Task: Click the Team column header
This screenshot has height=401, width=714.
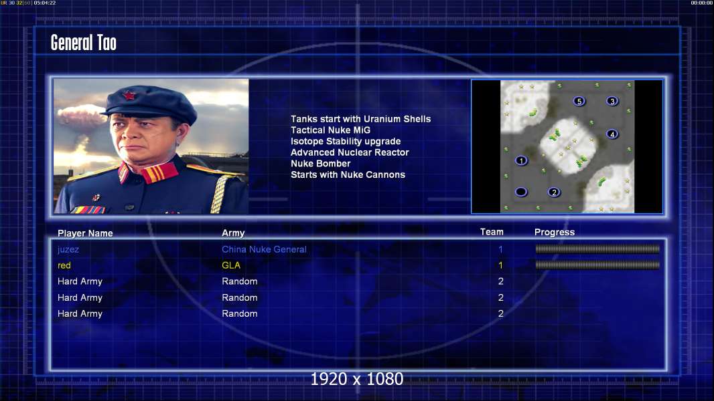Action: point(492,232)
